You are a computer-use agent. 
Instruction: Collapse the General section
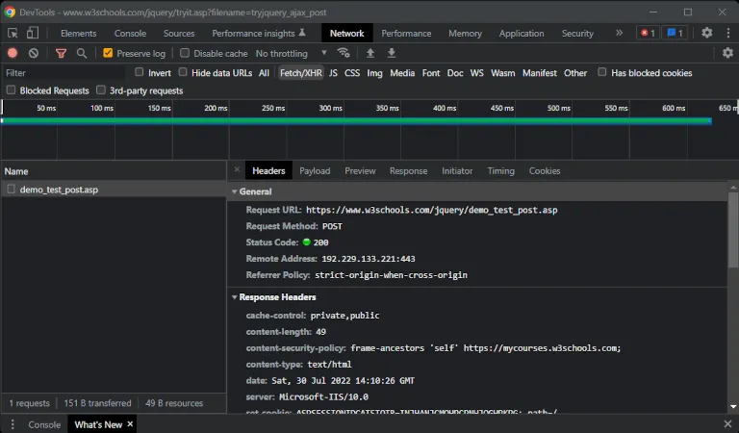pos(234,191)
